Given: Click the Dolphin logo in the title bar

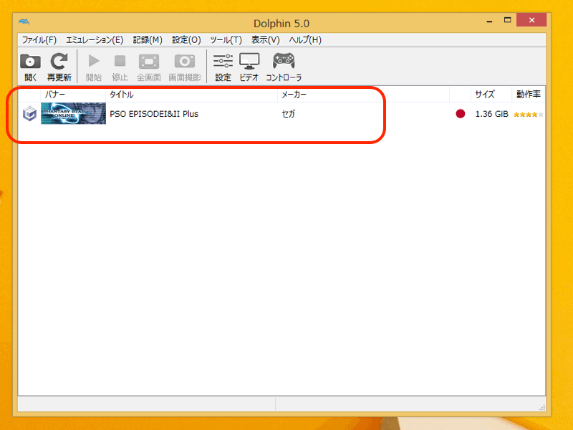Looking at the screenshot, I should [24, 22].
